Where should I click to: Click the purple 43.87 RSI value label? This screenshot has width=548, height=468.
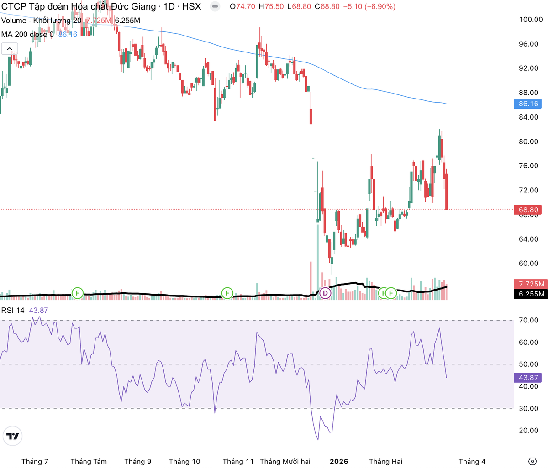point(528,378)
